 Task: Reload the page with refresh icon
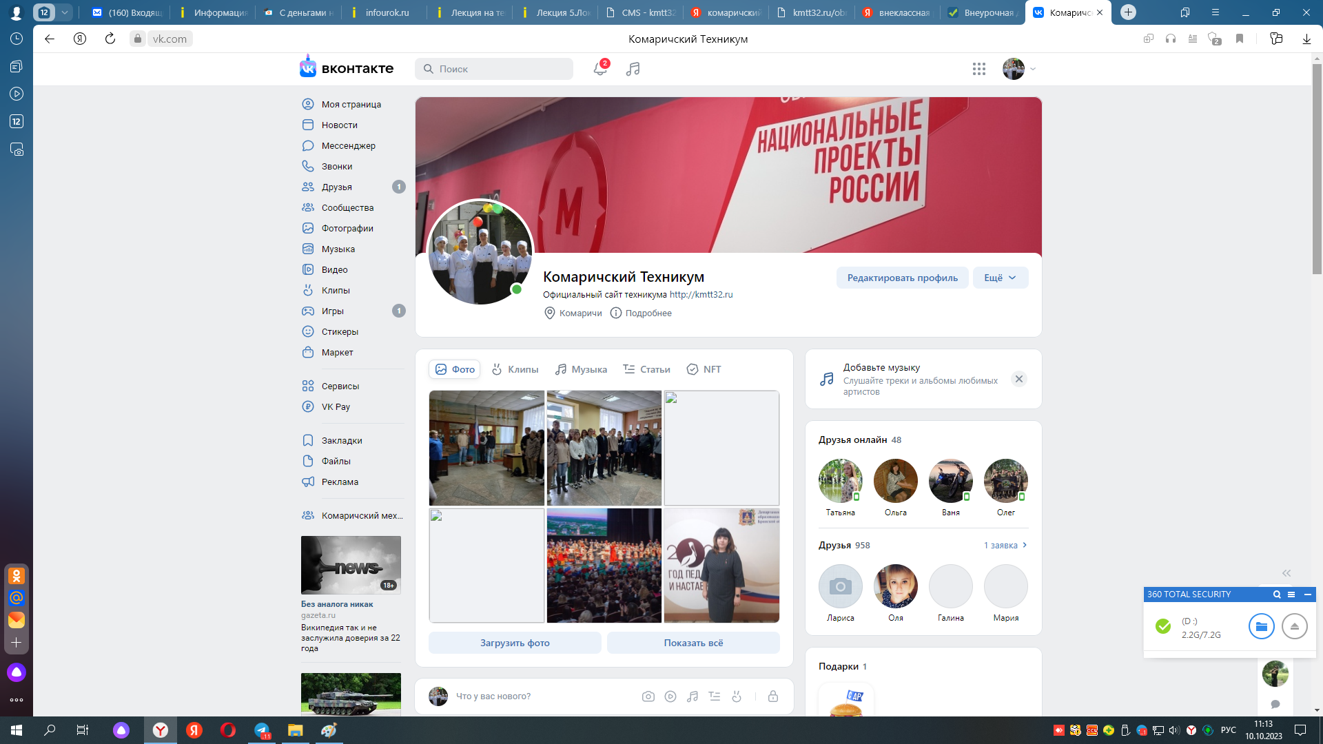click(x=110, y=39)
